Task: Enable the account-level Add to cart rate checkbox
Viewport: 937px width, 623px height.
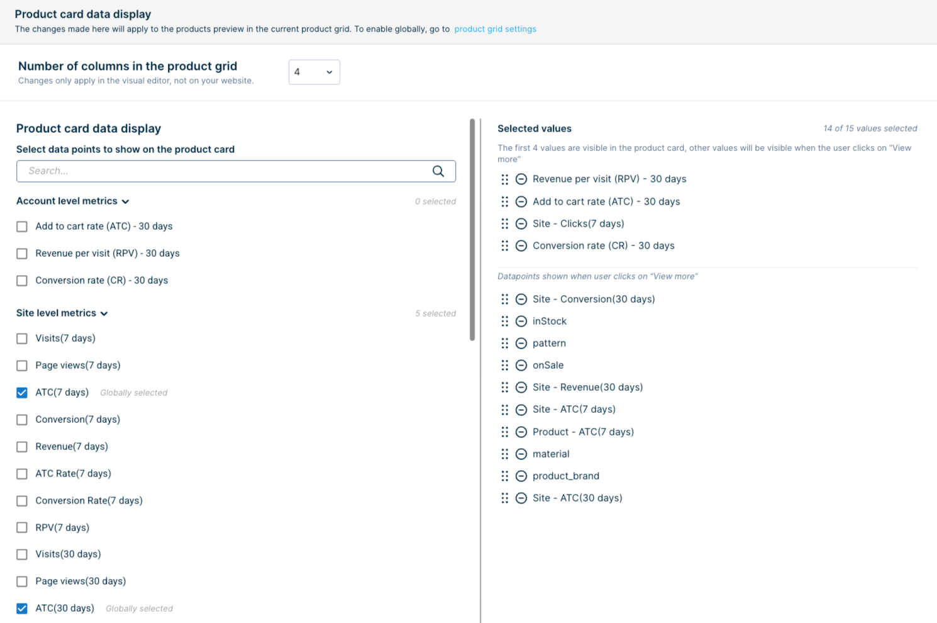Action: 22,227
